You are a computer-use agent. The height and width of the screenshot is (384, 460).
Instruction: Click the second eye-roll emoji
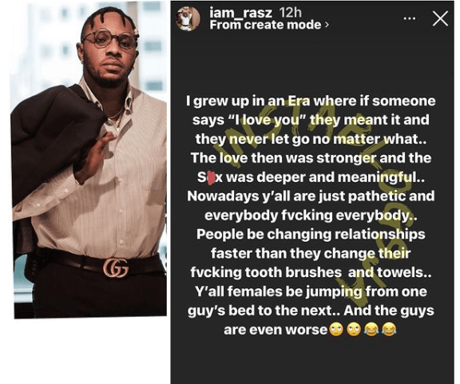click(354, 329)
